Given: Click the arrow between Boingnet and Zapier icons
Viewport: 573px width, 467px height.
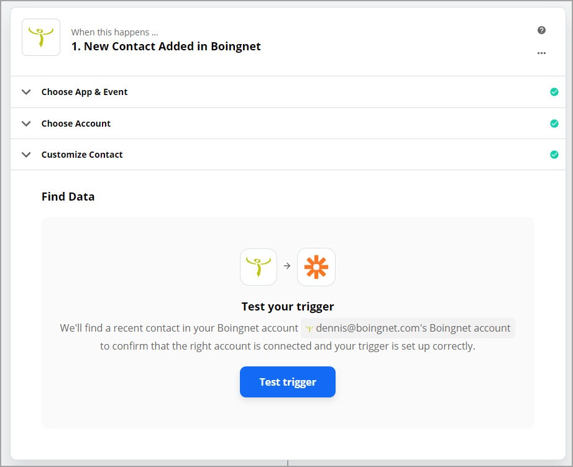Looking at the screenshot, I should [287, 266].
